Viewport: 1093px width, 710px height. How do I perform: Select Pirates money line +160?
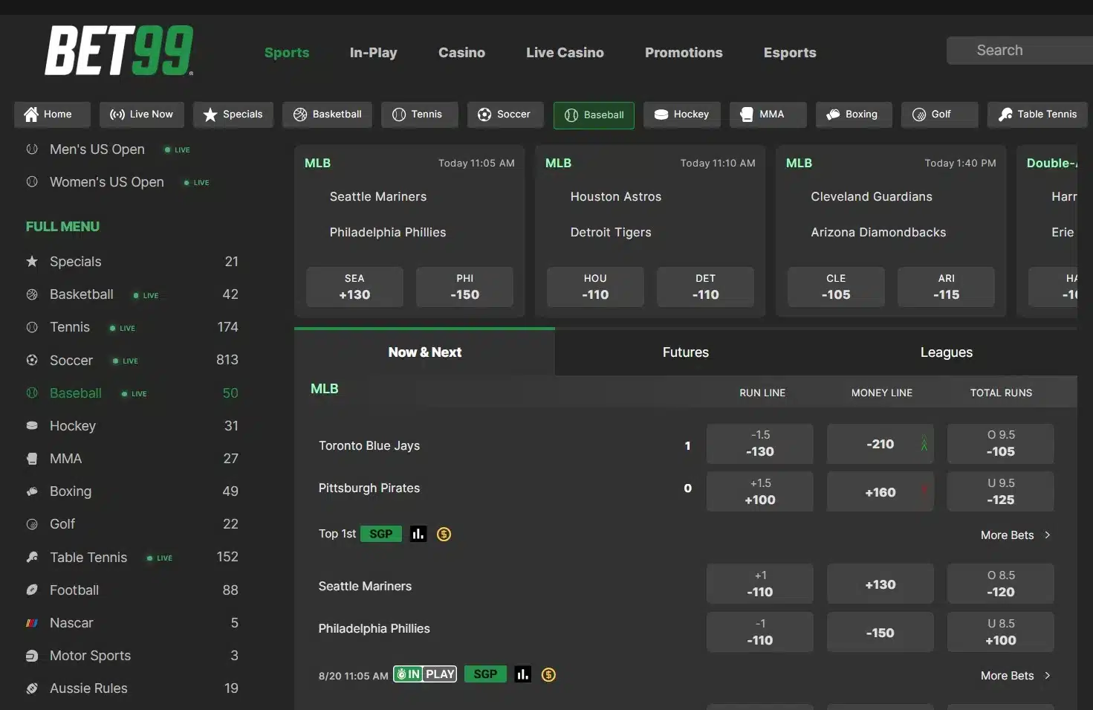tap(880, 492)
